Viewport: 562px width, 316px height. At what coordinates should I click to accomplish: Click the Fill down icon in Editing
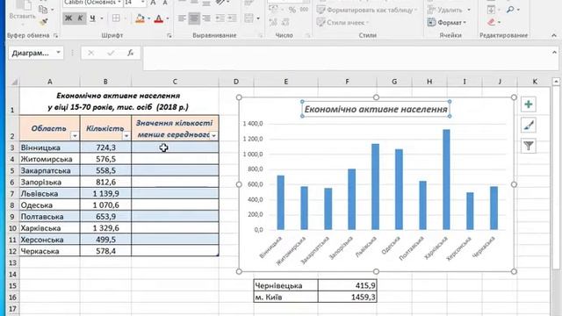click(x=491, y=10)
